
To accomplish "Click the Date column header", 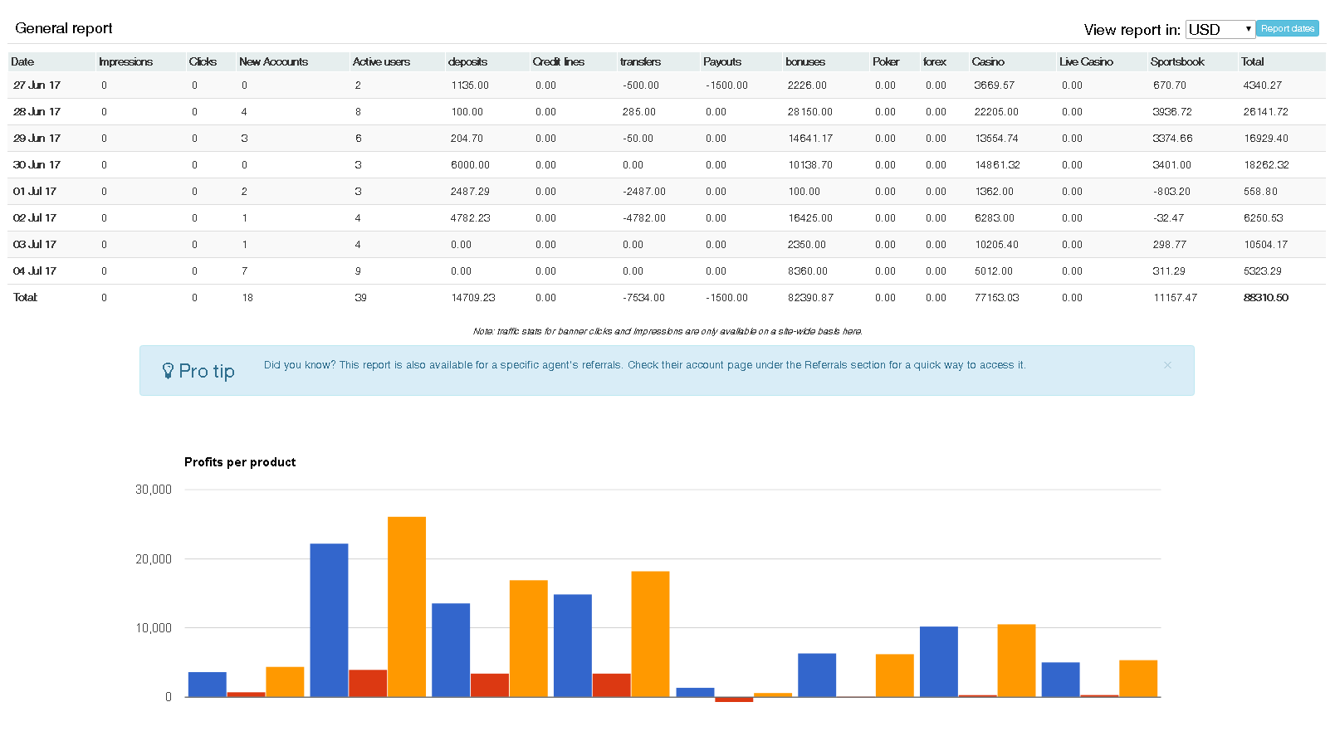I will (23, 62).
